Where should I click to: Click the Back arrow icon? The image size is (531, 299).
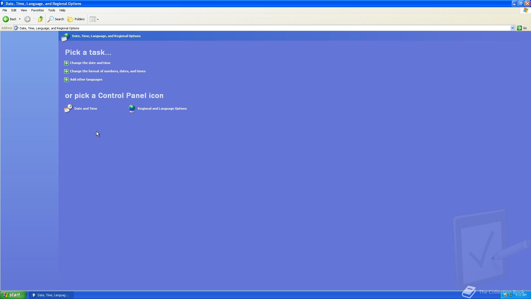(x=6, y=19)
